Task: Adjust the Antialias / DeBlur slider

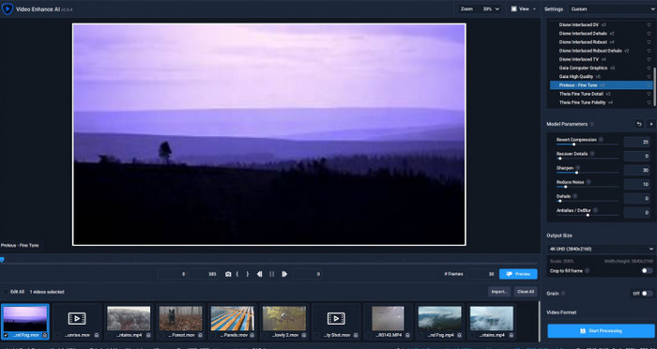Action: point(588,215)
